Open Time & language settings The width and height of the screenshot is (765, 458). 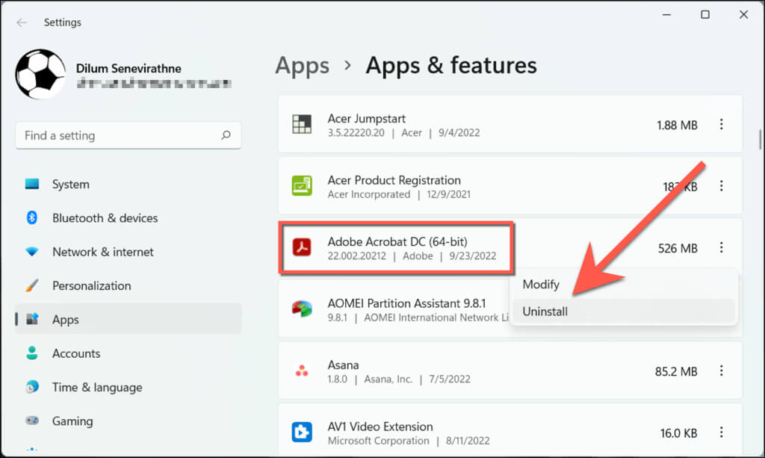(96, 387)
